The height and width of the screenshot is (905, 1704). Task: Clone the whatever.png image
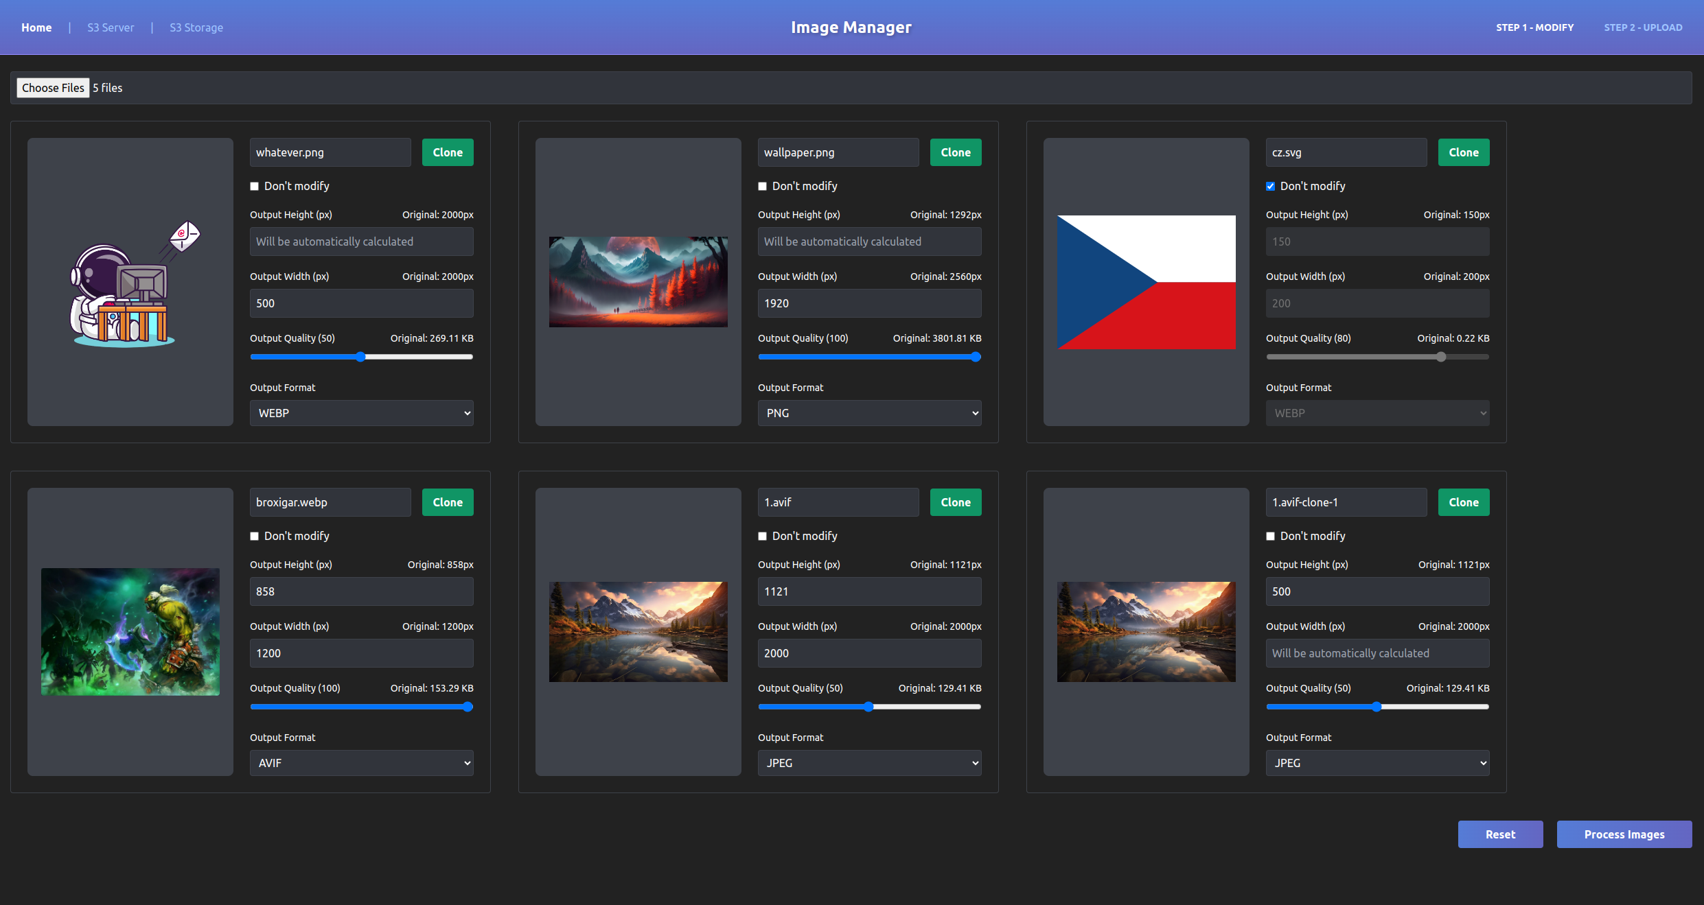click(x=448, y=152)
